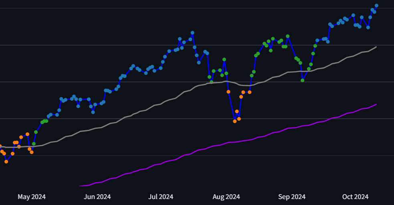Click the Jun 2024 x-axis label
This screenshot has width=394, height=205.
click(97, 197)
